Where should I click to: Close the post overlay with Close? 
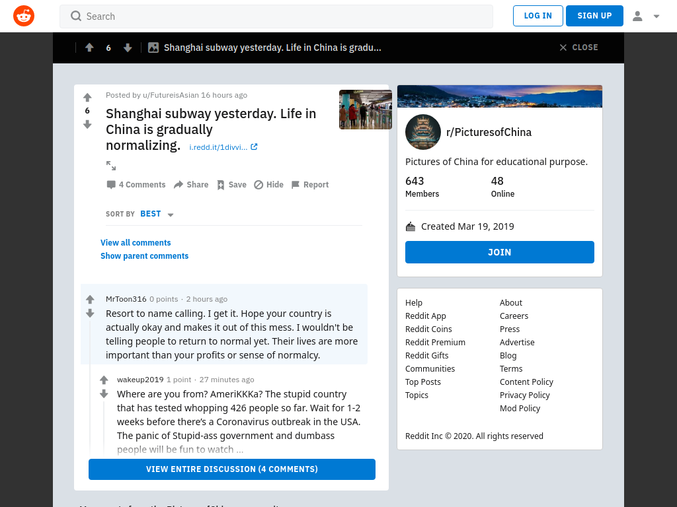[x=578, y=48]
